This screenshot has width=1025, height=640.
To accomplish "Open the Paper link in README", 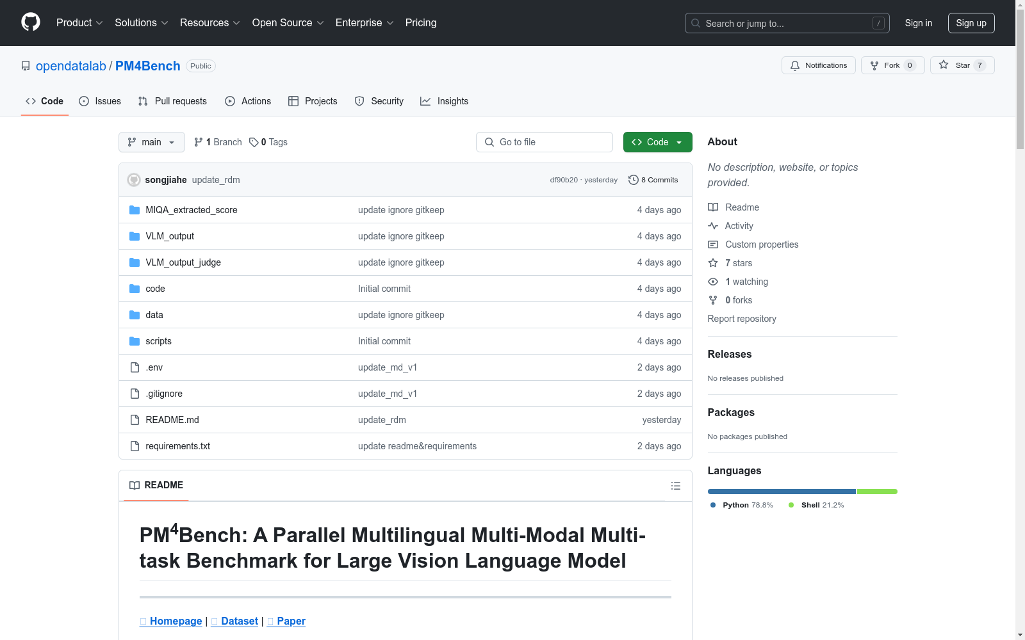I will coord(286,621).
